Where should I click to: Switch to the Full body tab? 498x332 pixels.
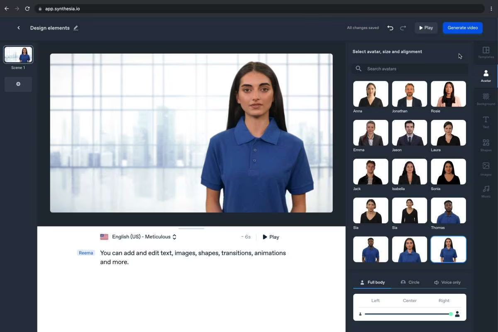coord(372,282)
